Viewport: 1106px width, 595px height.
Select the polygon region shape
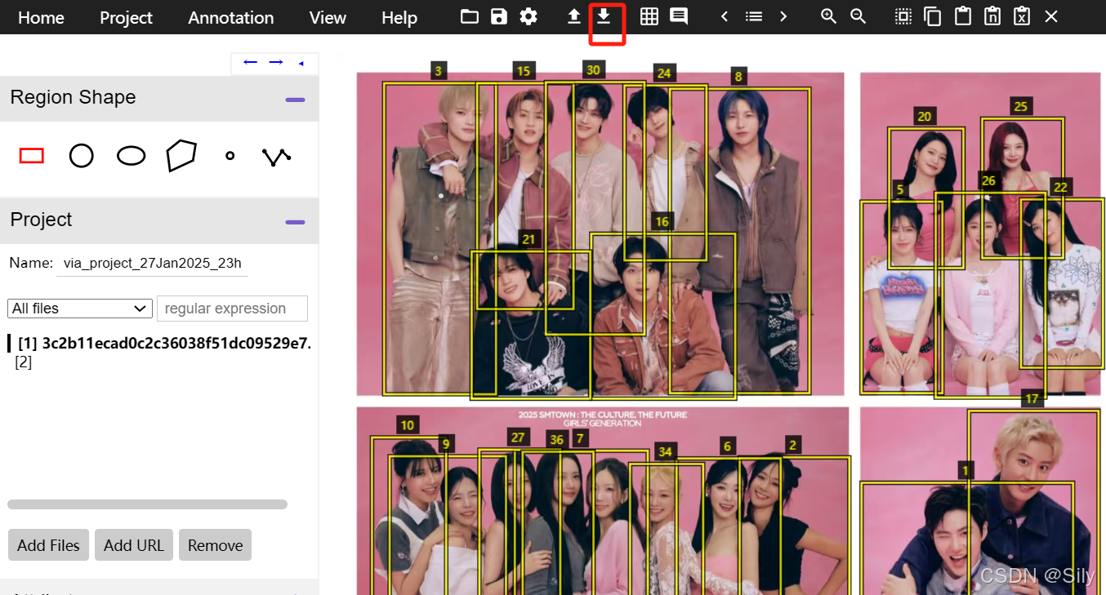[x=181, y=155]
